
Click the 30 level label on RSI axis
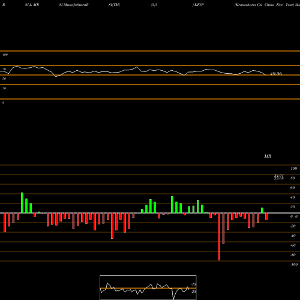point(4,88)
